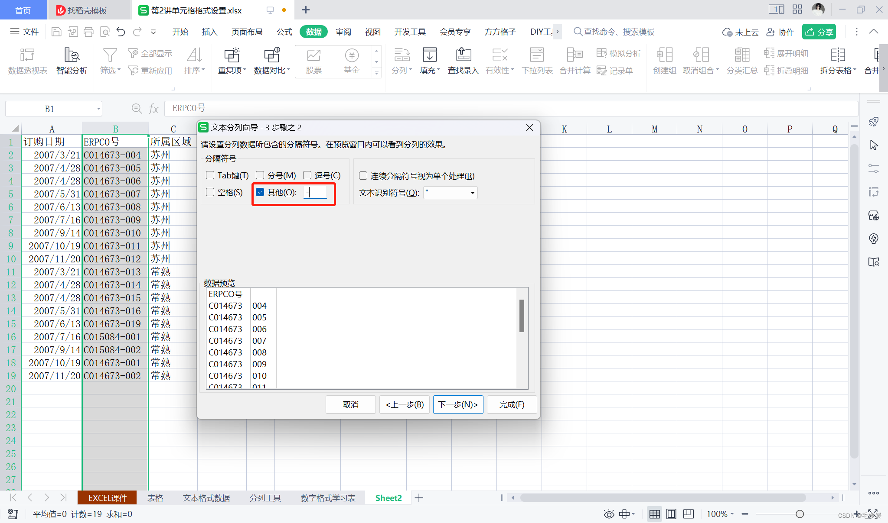The height and width of the screenshot is (523, 888).
Task: Check the 空格 space delimiter option
Action: 210,192
